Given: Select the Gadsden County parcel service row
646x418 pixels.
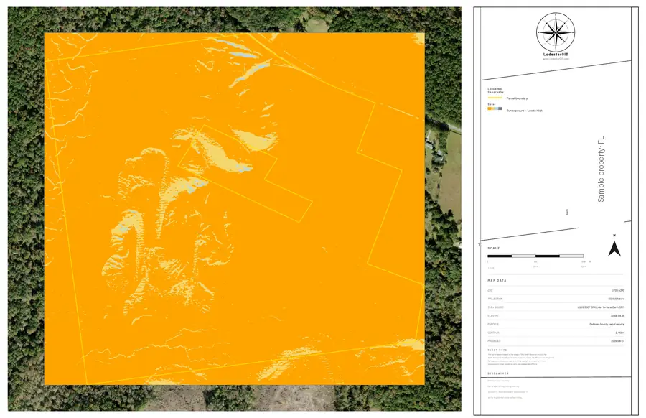Looking at the screenshot, I should tap(556, 325).
